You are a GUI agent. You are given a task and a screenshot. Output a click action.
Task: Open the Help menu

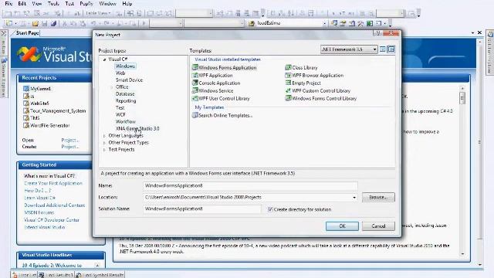127,3
